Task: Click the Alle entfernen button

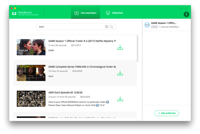Action: tap(167, 113)
